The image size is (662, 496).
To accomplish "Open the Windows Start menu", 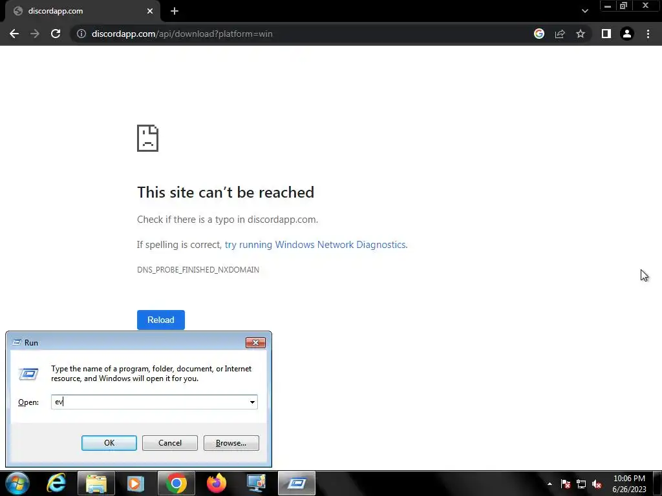I will click(17, 483).
